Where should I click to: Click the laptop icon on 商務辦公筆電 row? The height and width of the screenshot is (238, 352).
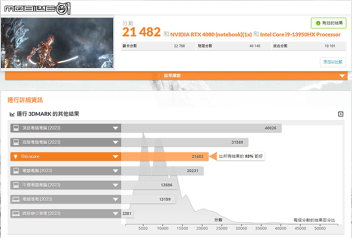point(16,214)
